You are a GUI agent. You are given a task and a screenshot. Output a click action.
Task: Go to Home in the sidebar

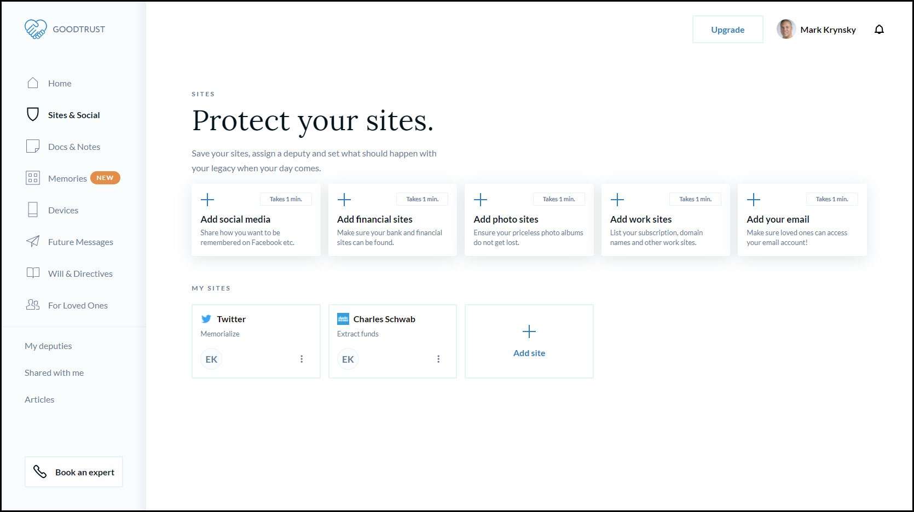60,83
